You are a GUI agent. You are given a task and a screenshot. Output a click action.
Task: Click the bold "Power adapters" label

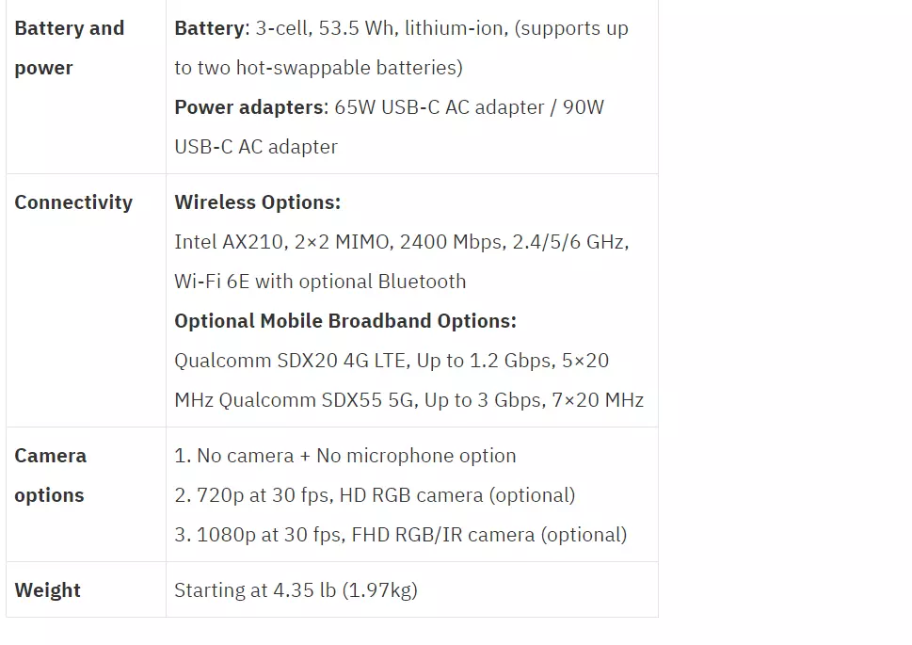[248, 107]
